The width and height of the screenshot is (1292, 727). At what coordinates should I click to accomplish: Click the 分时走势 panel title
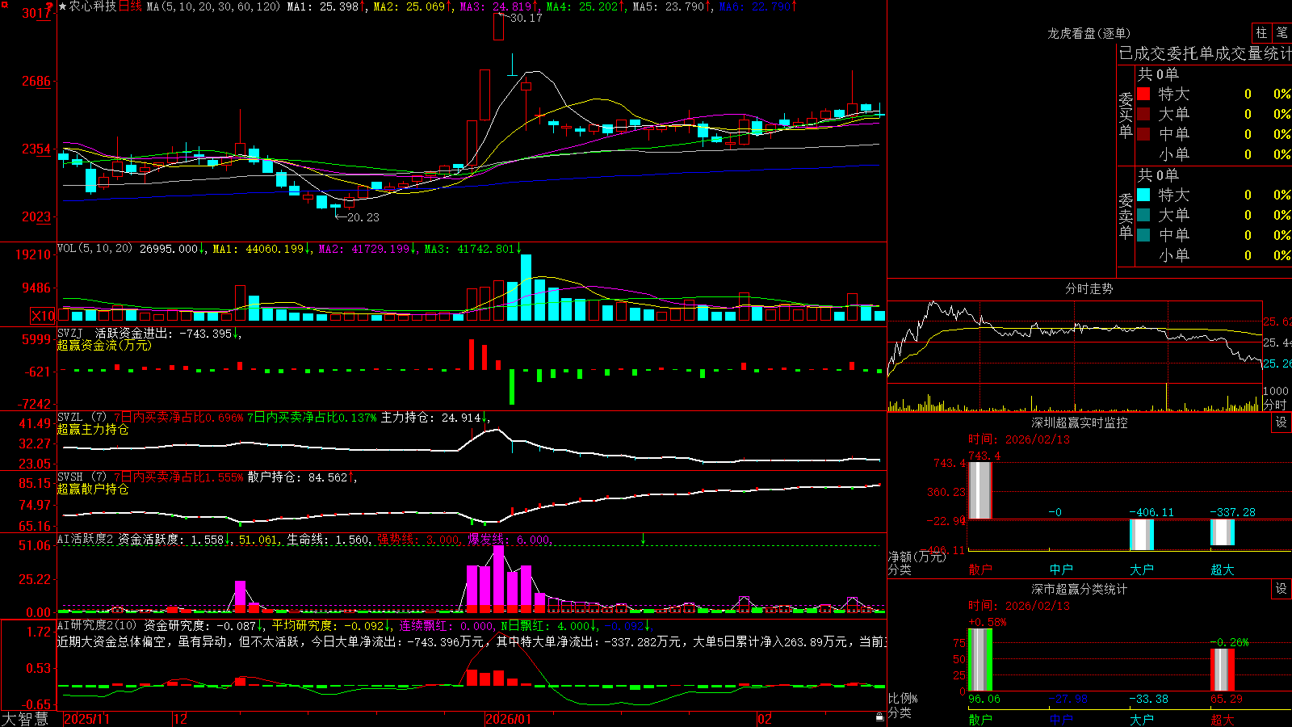(1089, 288)
